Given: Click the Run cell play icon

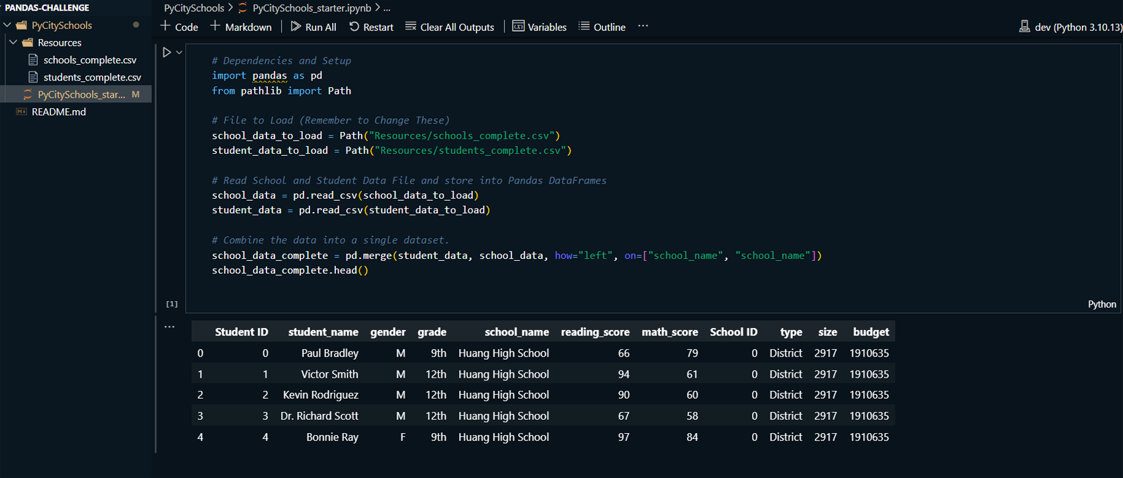Looking at the screenshot, I should (x=167, y=52).
